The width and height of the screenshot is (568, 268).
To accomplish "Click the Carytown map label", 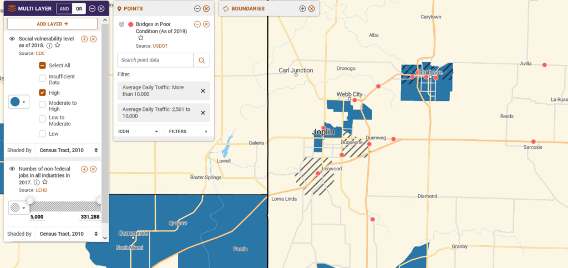I will point(430,17).
